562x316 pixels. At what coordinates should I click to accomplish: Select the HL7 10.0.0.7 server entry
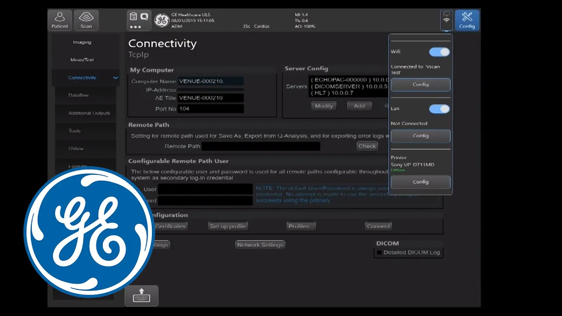coord(333,93)
